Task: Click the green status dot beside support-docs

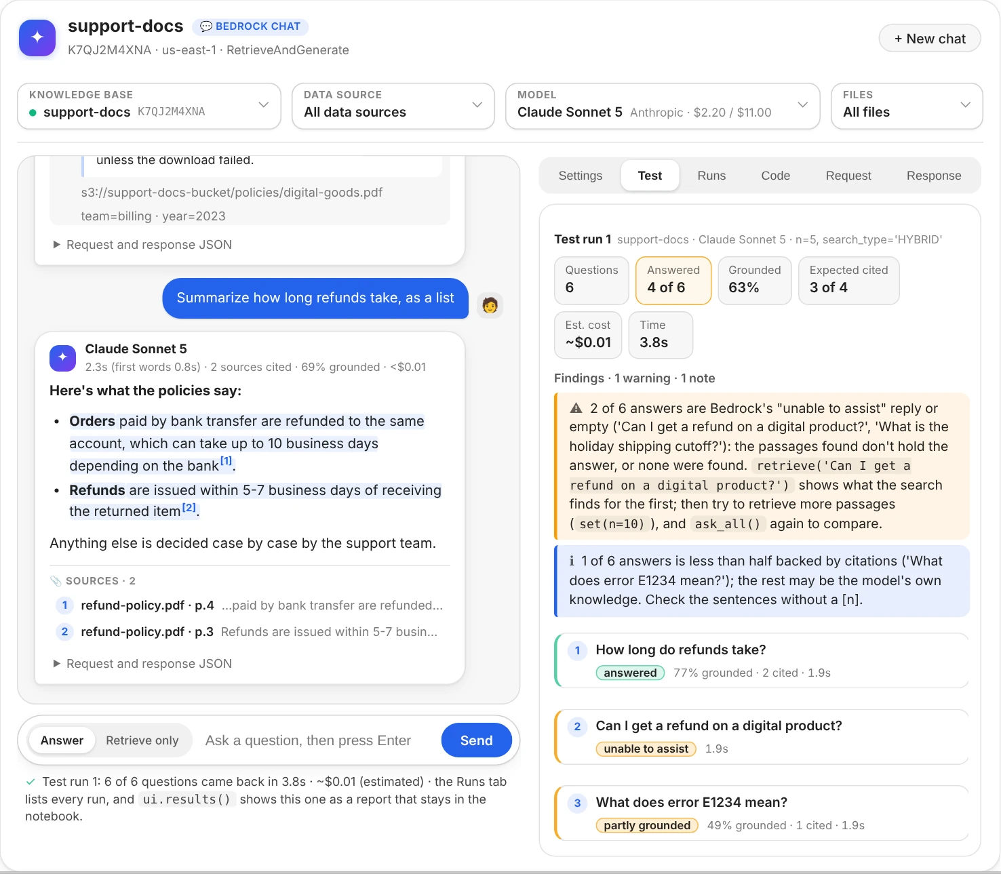Action: click(33, 113)
